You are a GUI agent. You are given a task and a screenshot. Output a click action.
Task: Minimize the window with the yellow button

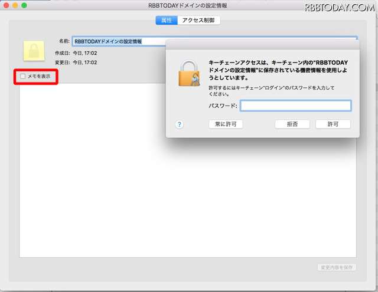15,5
